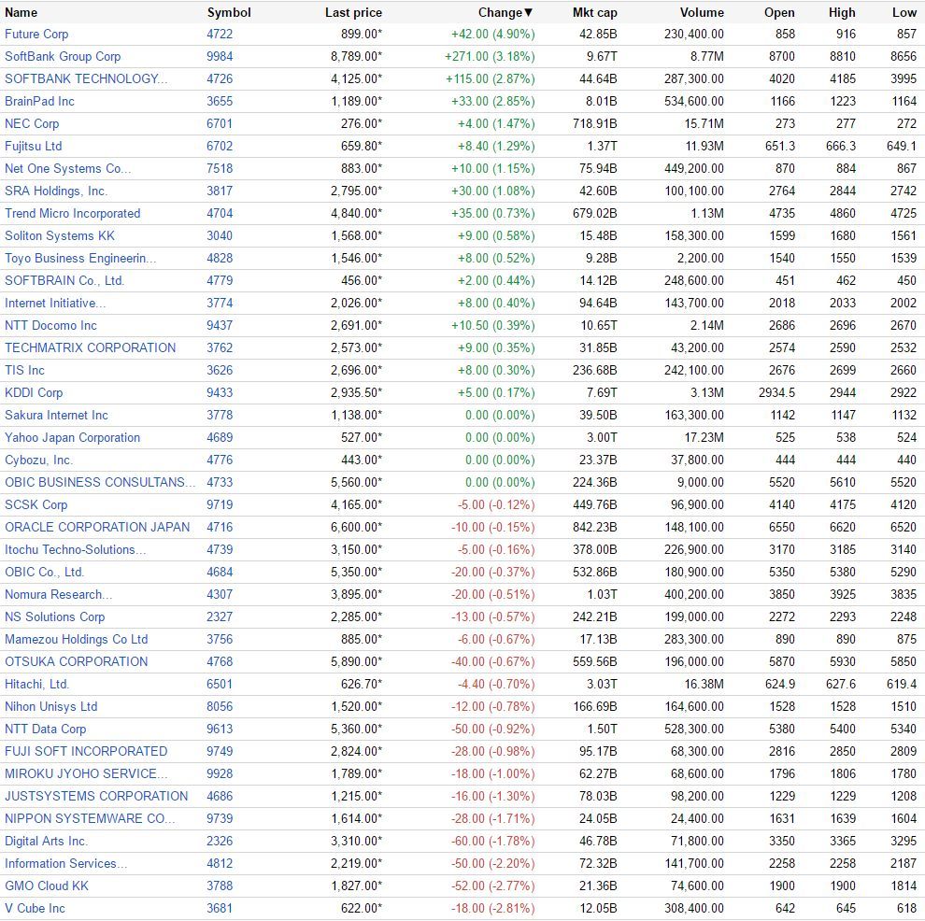Screen dimensions: 925x921
Task: Sort by the Change column header
Action: point(505,12)
